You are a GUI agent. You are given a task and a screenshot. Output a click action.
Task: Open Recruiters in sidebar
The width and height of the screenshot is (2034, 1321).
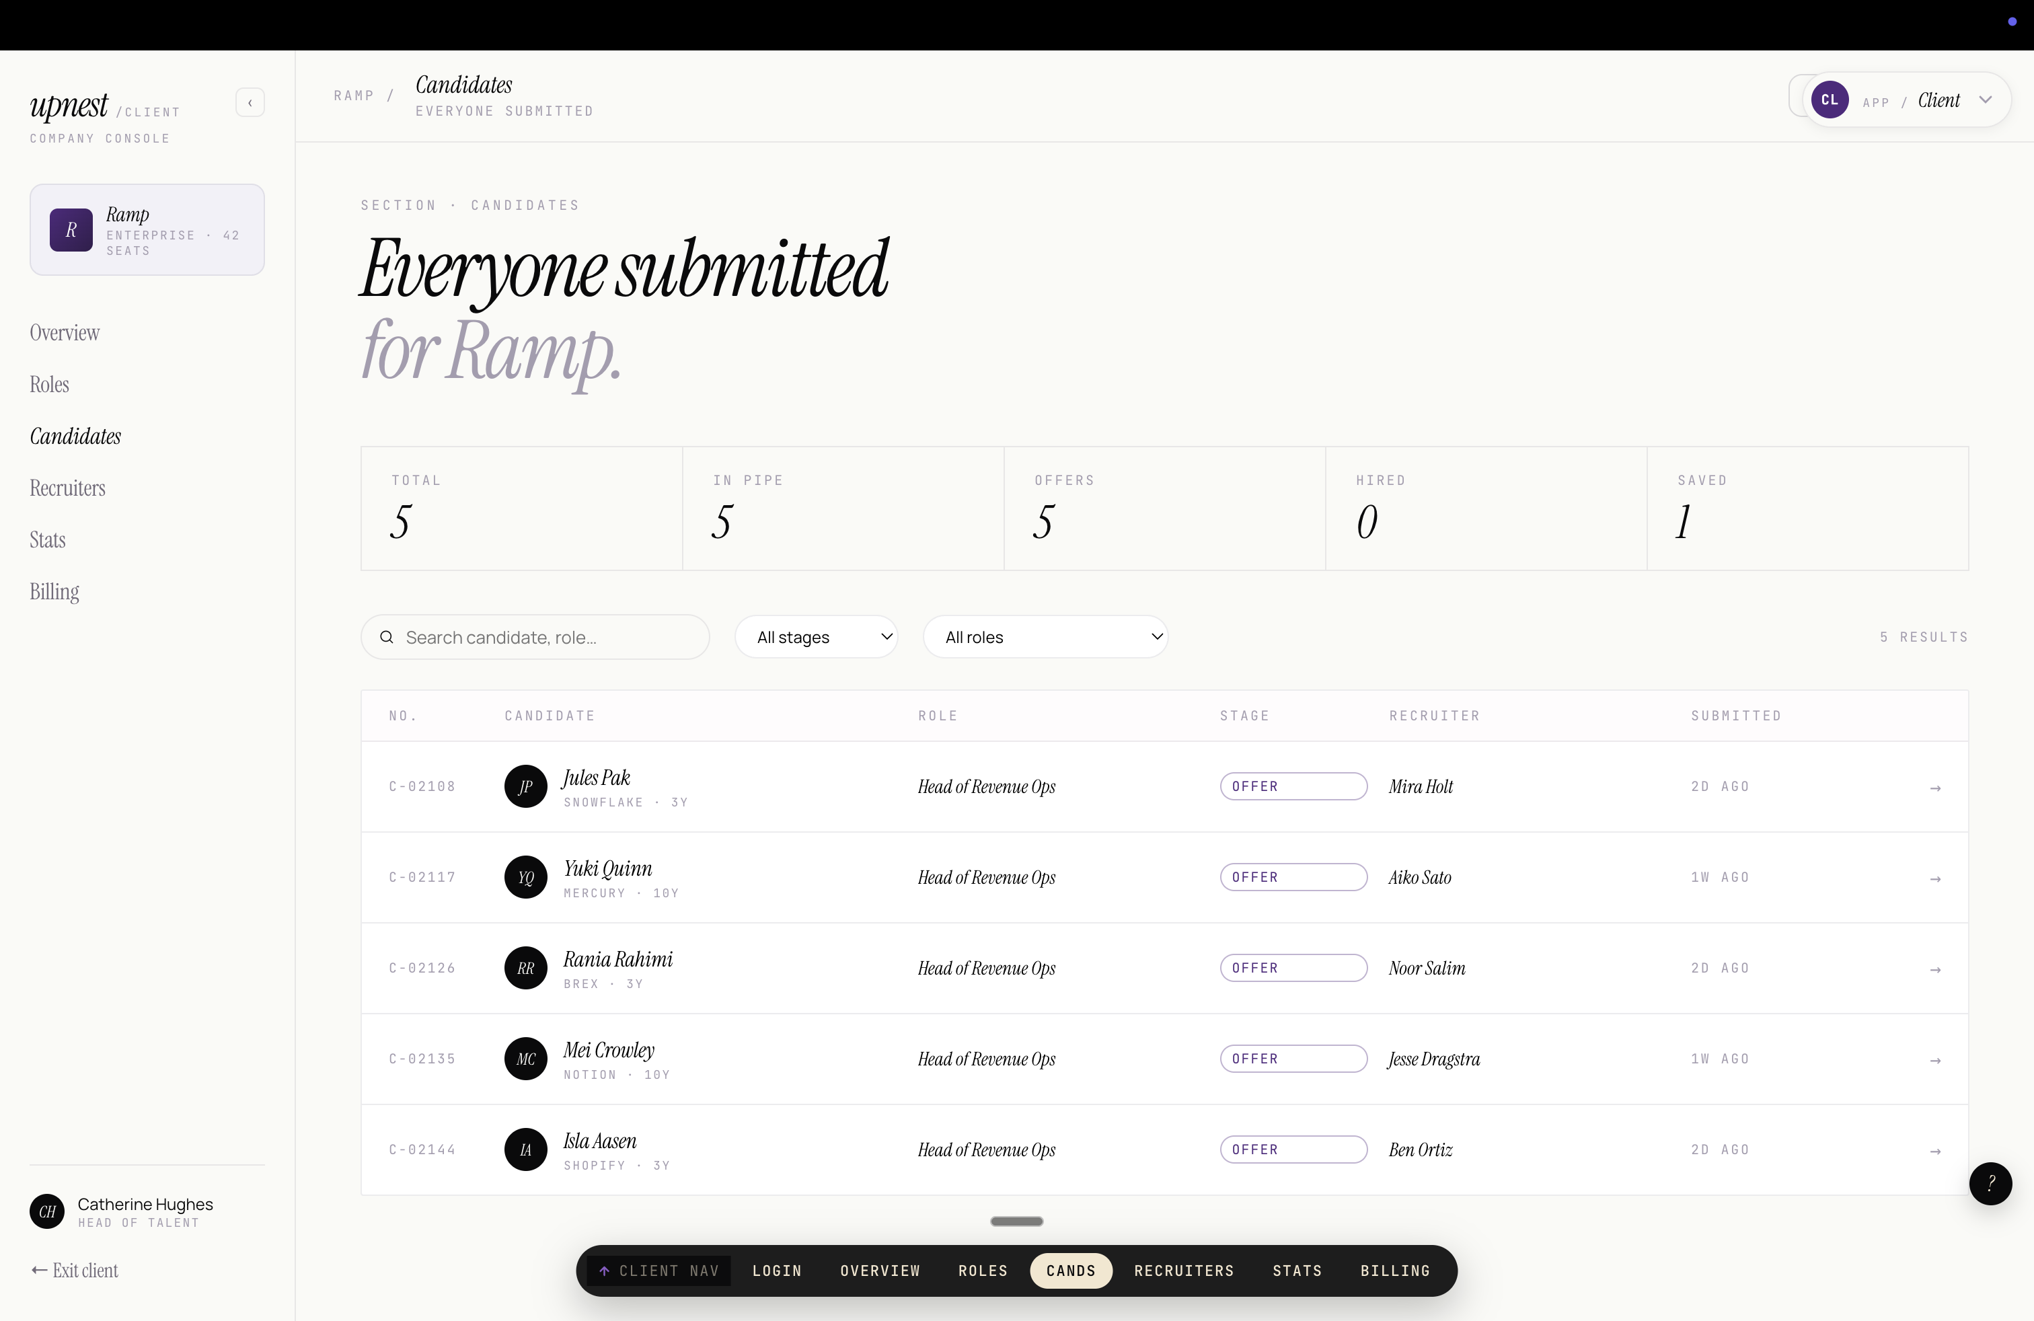[67, 489]
